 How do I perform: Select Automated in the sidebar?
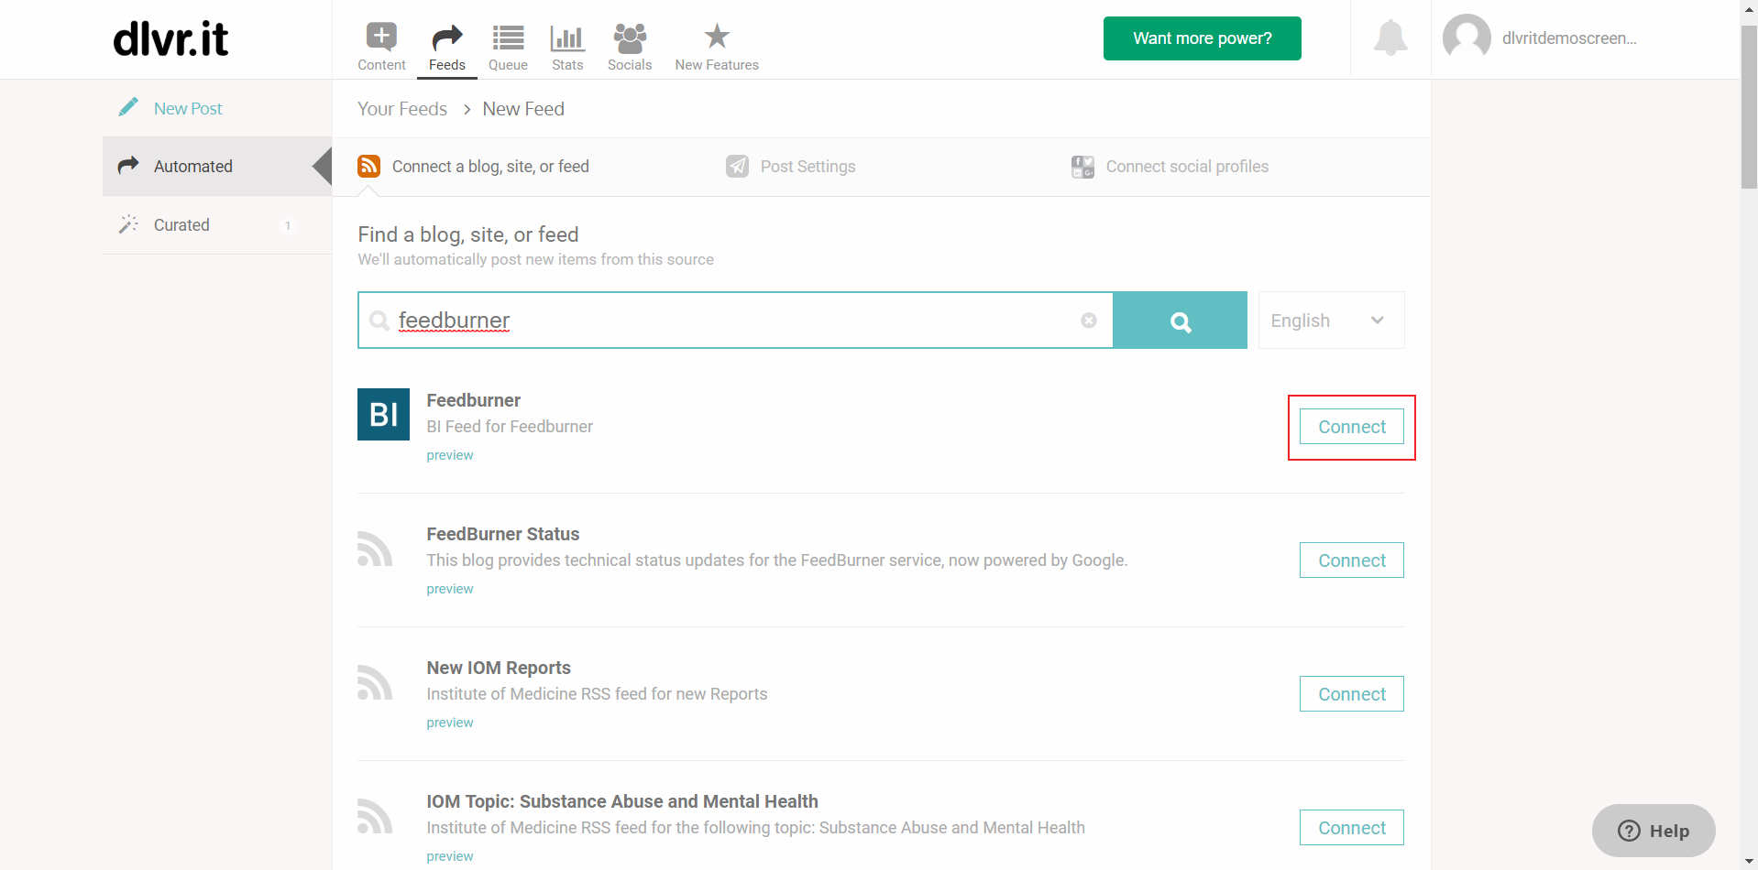(x=217, y=166)
